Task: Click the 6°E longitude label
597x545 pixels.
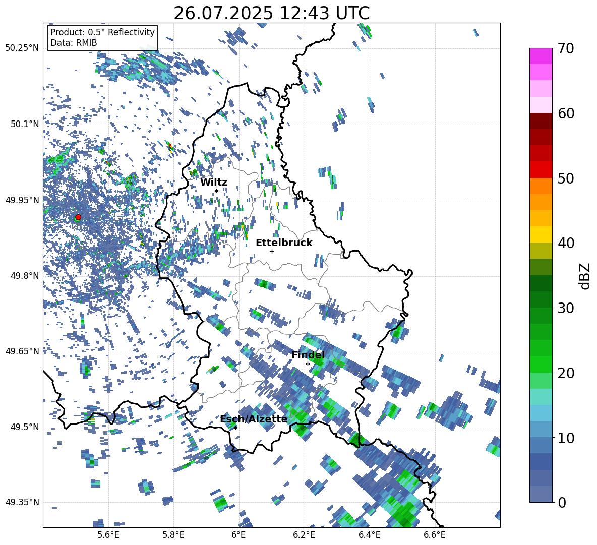Action: (x=238, y=535)
